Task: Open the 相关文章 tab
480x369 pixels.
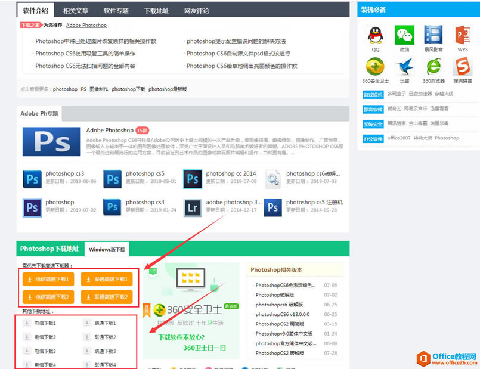Action: [76, 11]
